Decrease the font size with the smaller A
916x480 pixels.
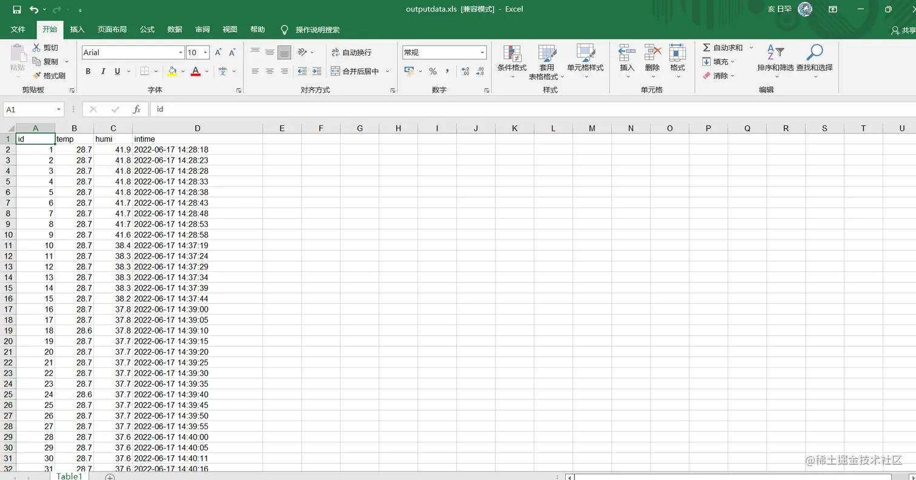232,53
